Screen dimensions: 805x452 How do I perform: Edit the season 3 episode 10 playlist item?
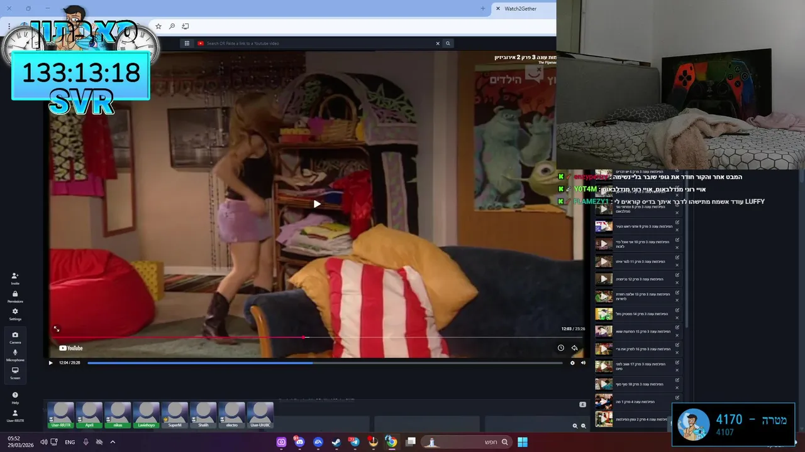coord(677,240)
